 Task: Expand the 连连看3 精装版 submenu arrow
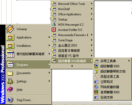[92, 50]
